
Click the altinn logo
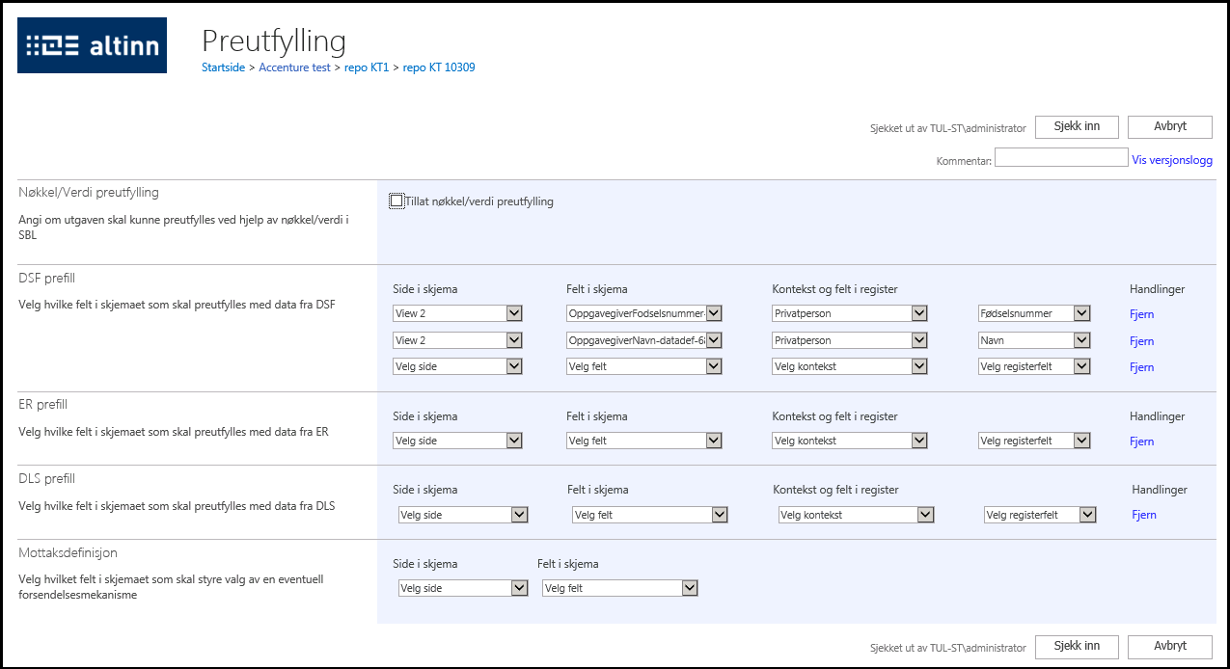92,45
